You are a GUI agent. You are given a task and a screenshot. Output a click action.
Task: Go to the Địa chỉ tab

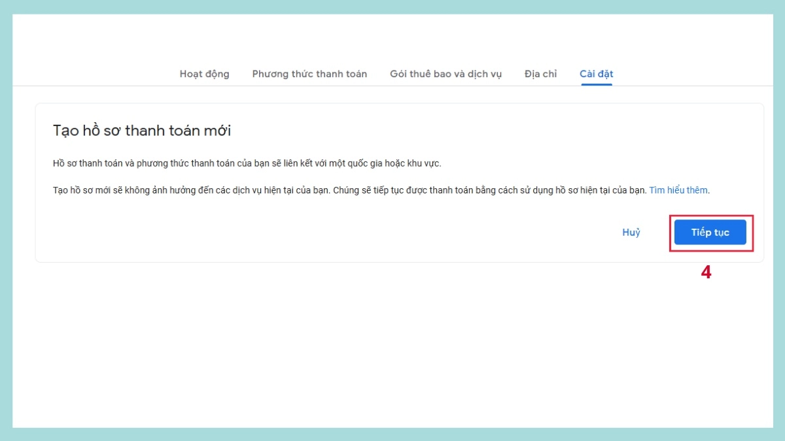click(540, 74)
